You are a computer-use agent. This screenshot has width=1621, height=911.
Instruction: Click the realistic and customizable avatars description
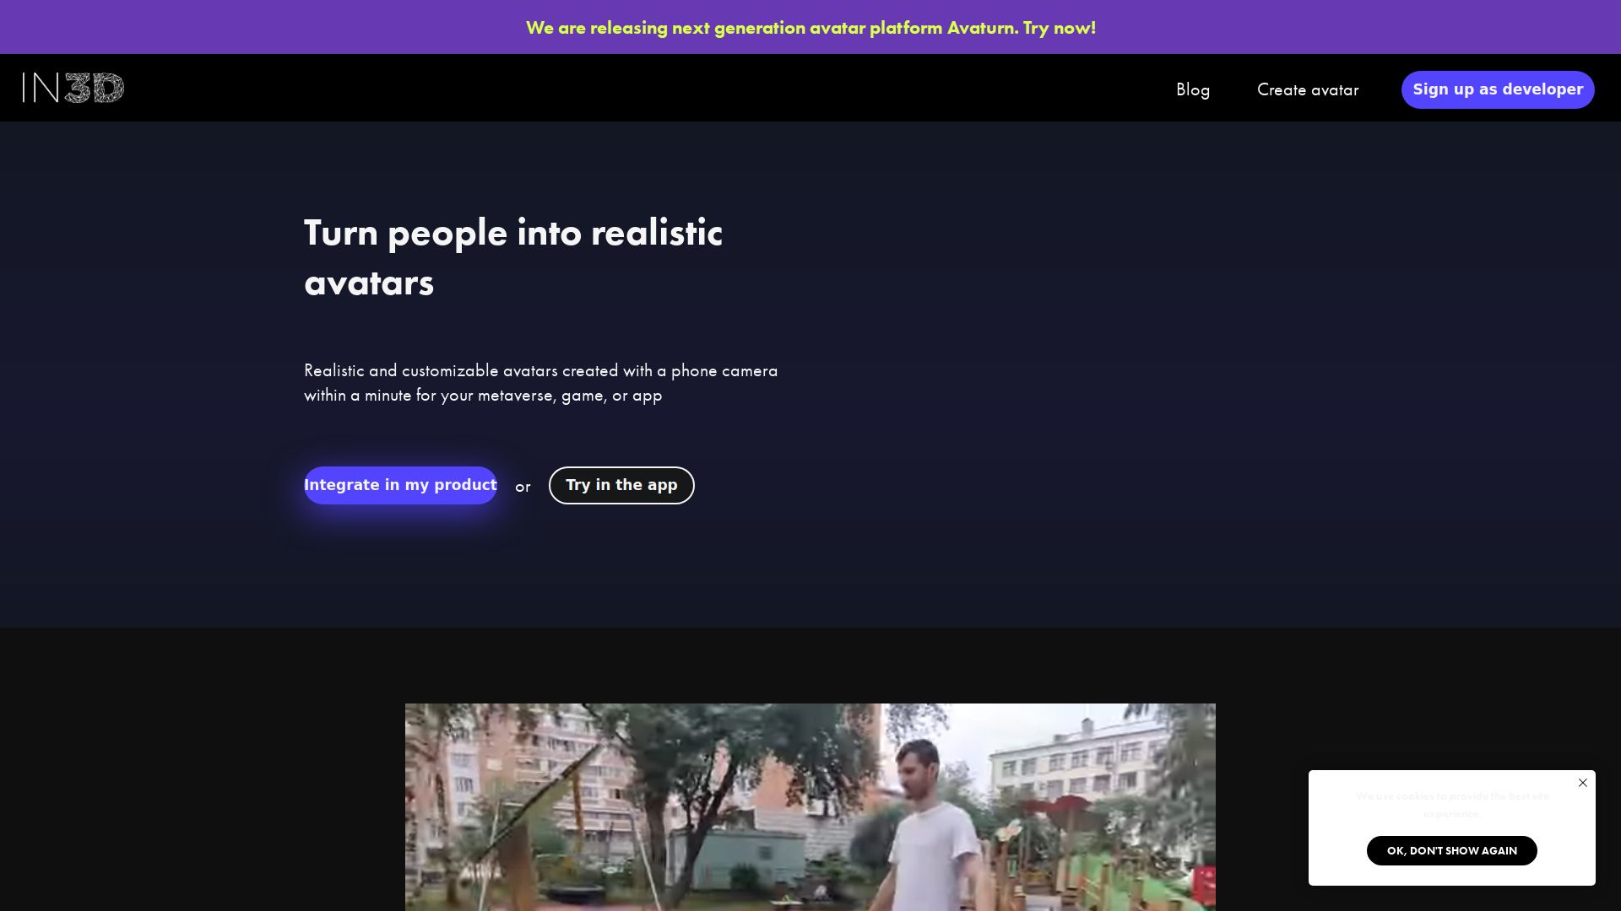click(x=541, y=383)
